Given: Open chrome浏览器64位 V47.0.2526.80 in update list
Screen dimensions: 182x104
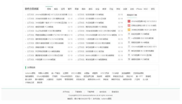Looking at the screenshot, I should (x=51, y=14).
